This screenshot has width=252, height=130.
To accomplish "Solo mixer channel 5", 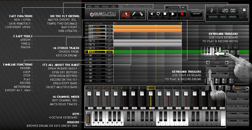I will pyautogui.click(x=124, y=108).
